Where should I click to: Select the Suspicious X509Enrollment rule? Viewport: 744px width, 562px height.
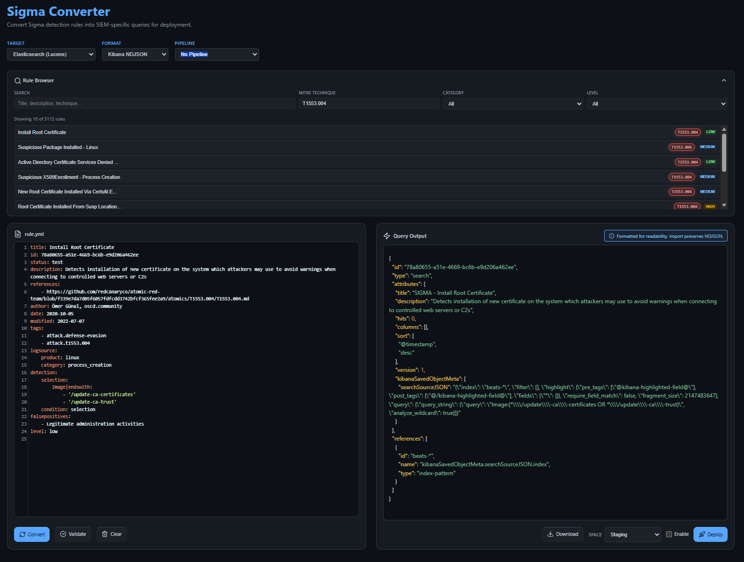coord(69,177)
